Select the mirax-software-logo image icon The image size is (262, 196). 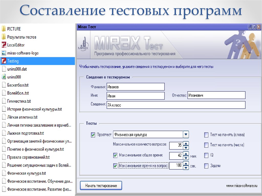pos(4,53)
